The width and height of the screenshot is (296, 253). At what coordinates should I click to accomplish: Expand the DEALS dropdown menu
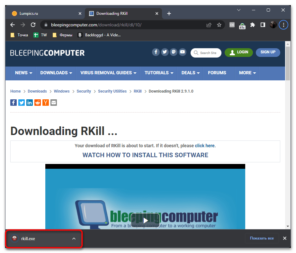[191, 73]
